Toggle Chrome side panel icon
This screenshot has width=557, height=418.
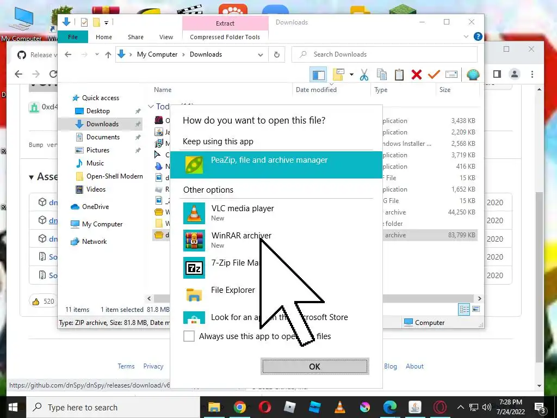tap(497, 74)
